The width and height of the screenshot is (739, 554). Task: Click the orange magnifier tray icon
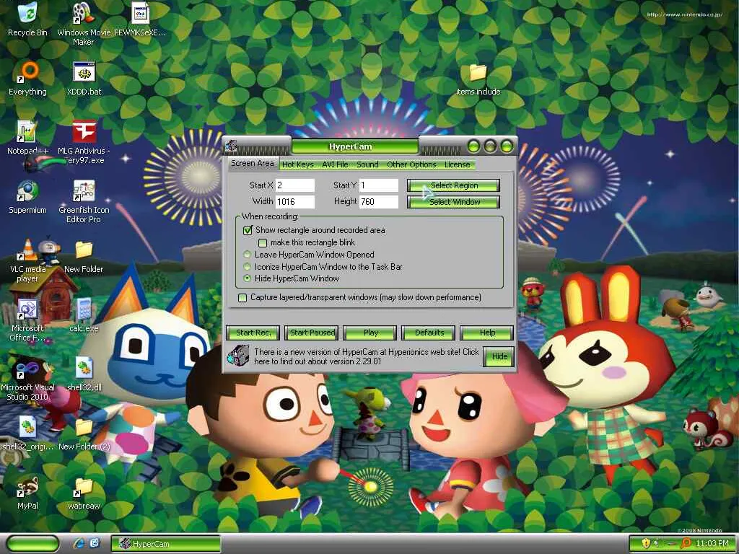click(x=686, y=544)
